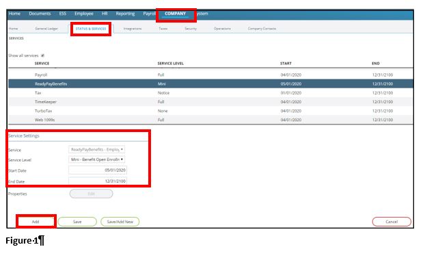Click the Add button
425x260 pixels.
[36, 222]
